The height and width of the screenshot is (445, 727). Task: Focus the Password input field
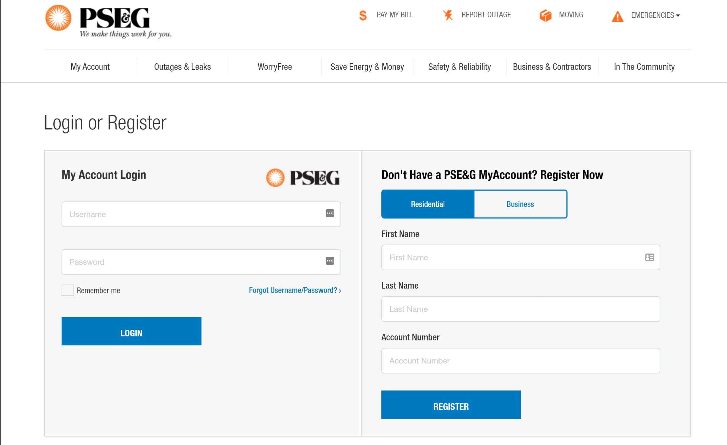(x=201, y=262)
